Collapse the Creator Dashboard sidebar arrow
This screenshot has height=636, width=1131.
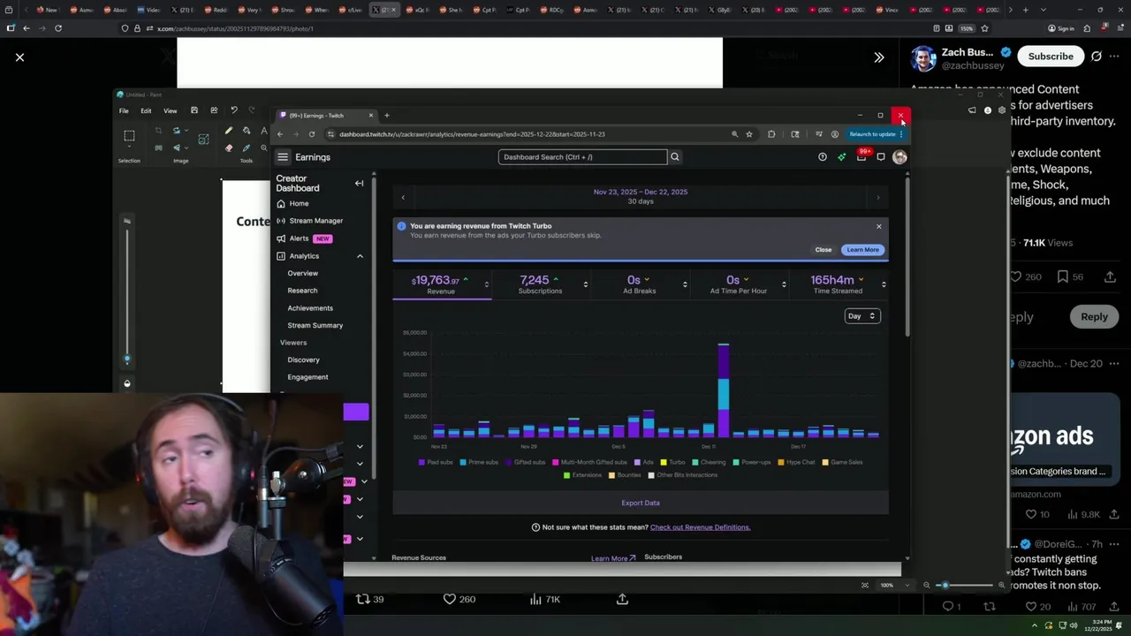tap(359, 183)
